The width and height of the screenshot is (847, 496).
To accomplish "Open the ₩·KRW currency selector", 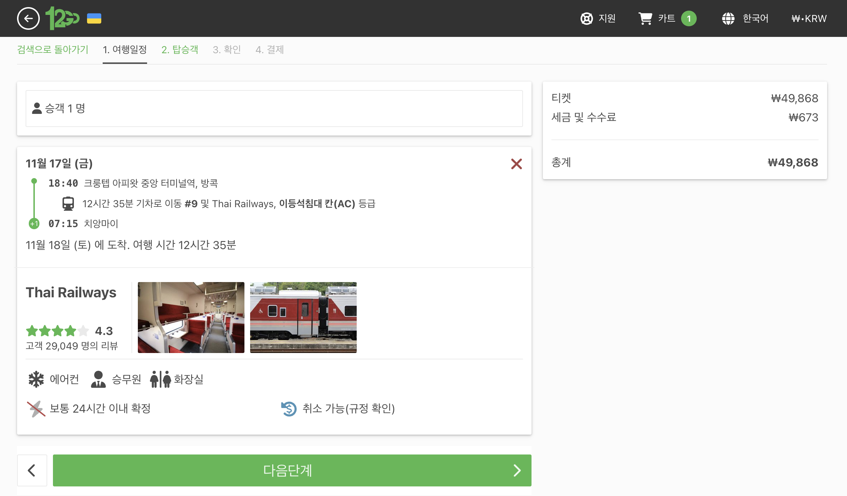I will tap(809, 18).
